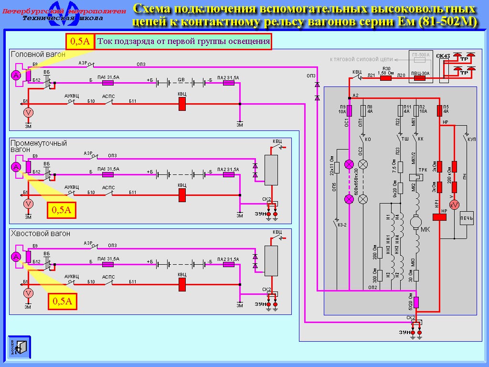The width and height of the screenshot is (489, 367).
Task: Click the top 0,5A current label
Action: pos(80,42)
